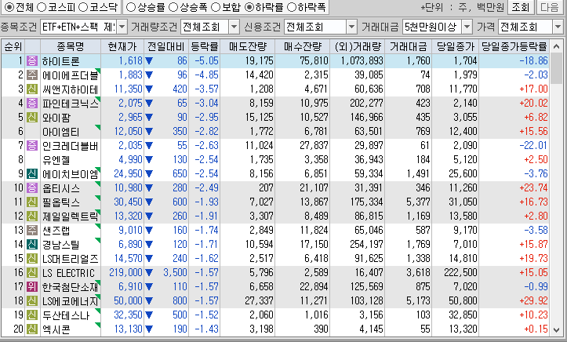Click 필옵틱스 current price 30,450

(x=128, y=202)
